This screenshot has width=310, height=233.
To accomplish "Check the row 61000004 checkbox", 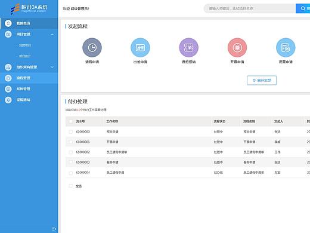I will tap(70, 173).
